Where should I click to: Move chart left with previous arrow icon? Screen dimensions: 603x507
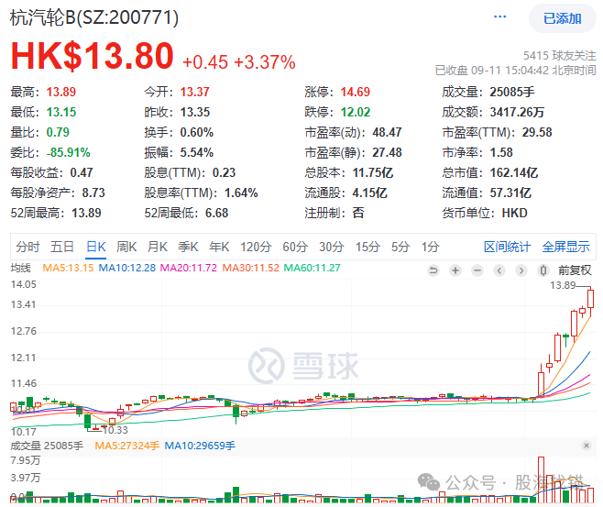pyautogui.click(x=499, y=270)
